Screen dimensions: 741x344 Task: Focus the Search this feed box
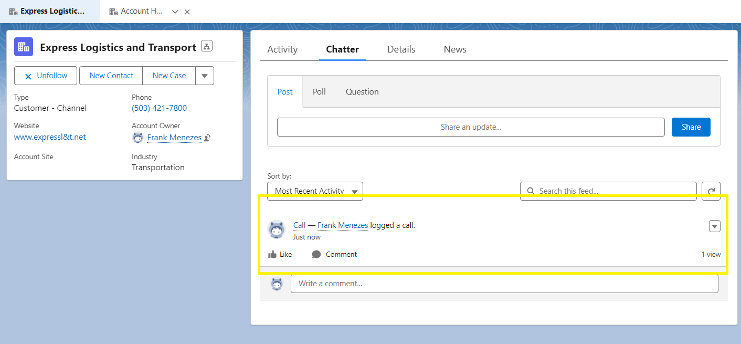click(x=608, y=191)
